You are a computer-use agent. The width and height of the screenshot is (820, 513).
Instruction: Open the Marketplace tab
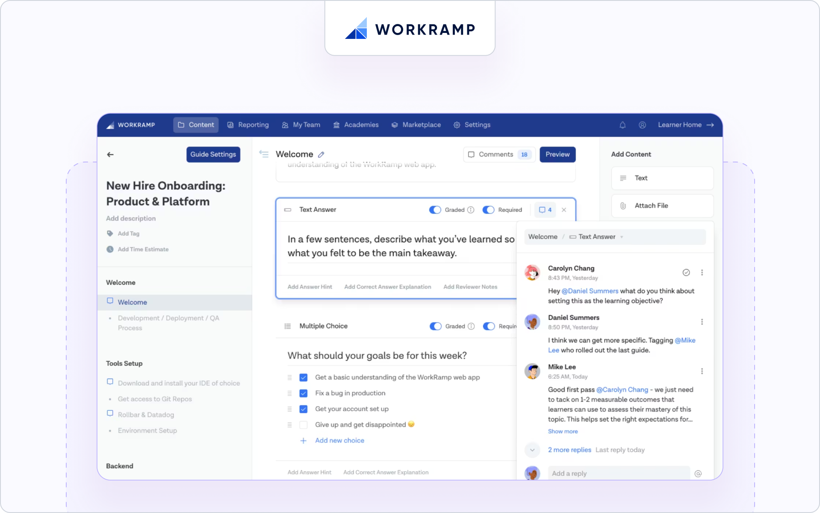(416, 125)
